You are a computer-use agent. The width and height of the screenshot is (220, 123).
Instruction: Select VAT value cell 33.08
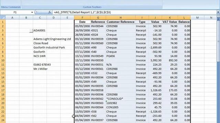(x=170, y=99)
